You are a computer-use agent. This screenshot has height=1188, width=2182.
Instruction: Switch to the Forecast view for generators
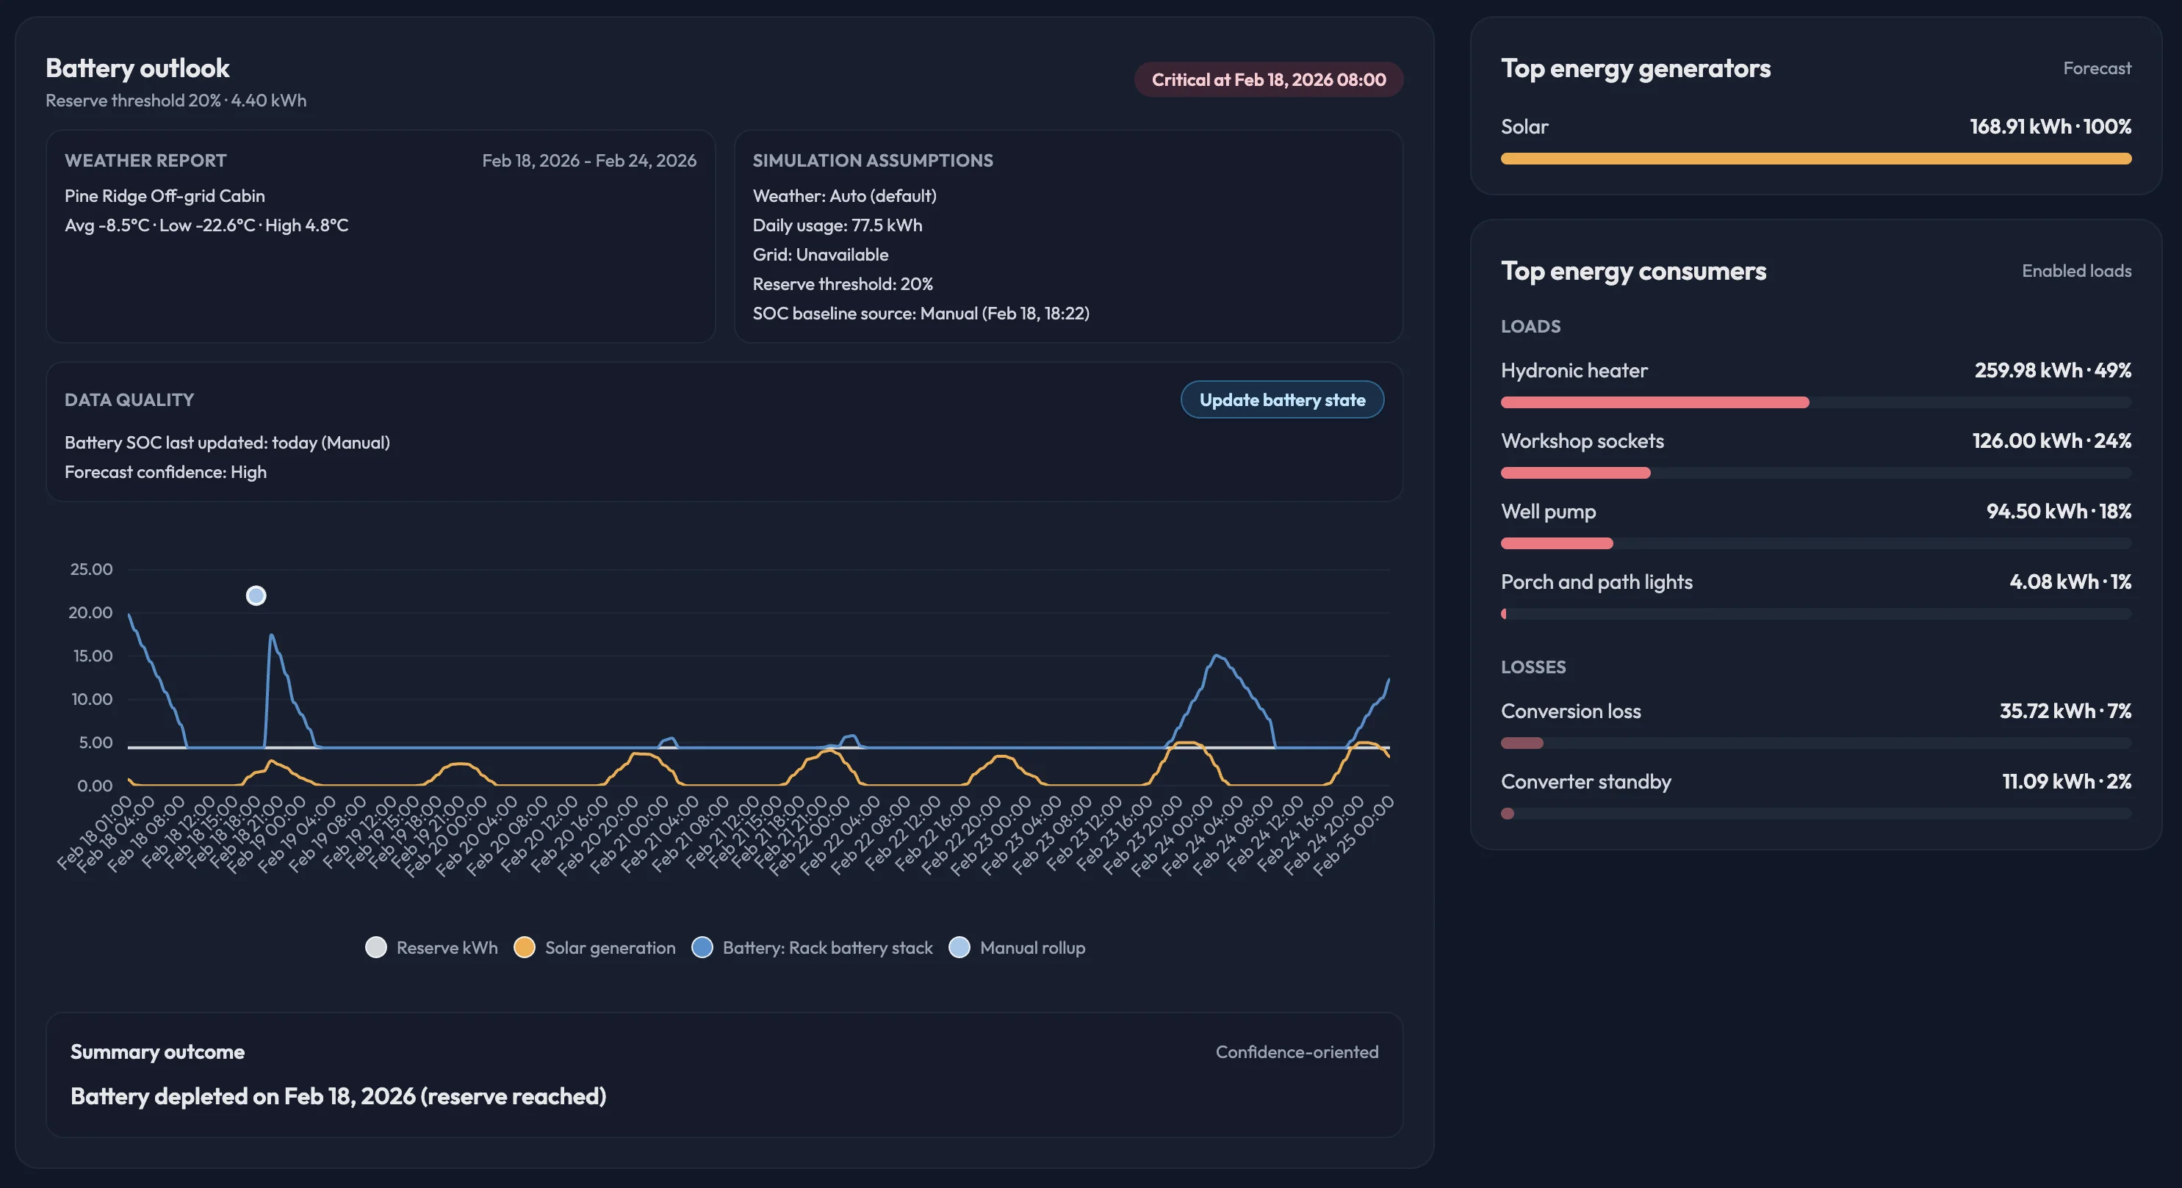[2097, 68]
